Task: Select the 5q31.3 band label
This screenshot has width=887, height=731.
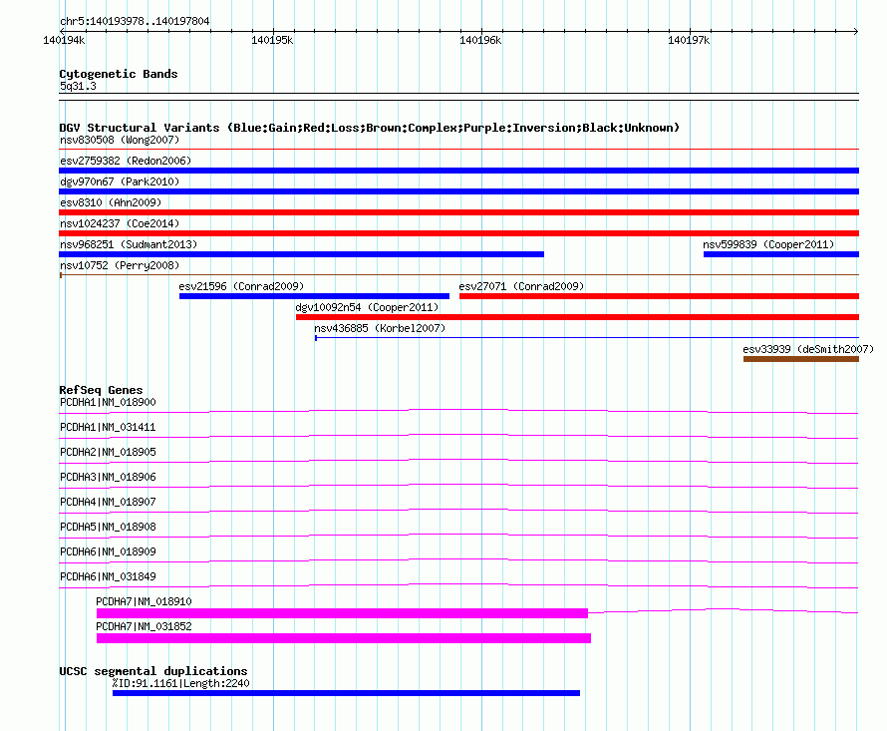Action: tap(78, 86)
